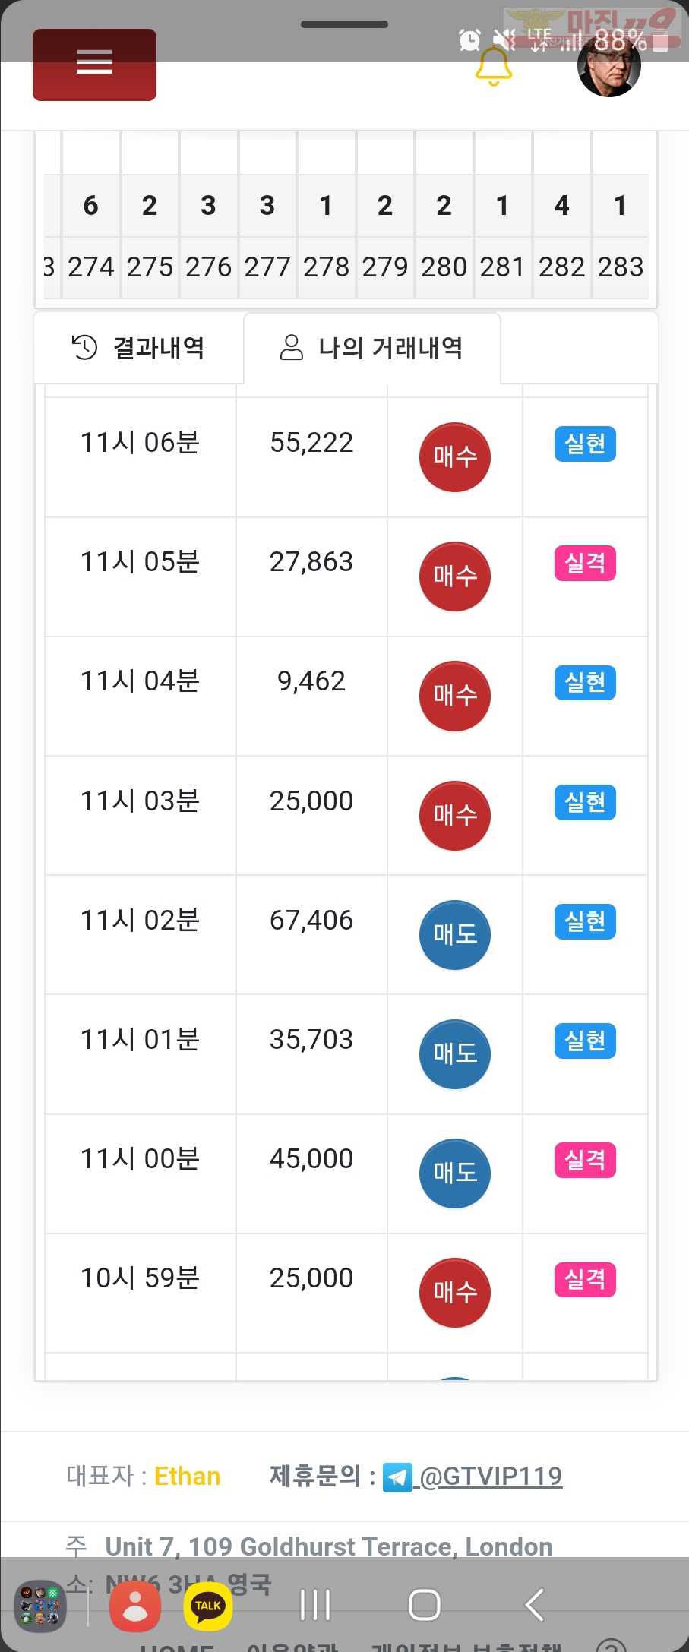Click the 매수 badge at 11시 06분
This screenshot has height=1652, width=689.
(x=455, y=457)
